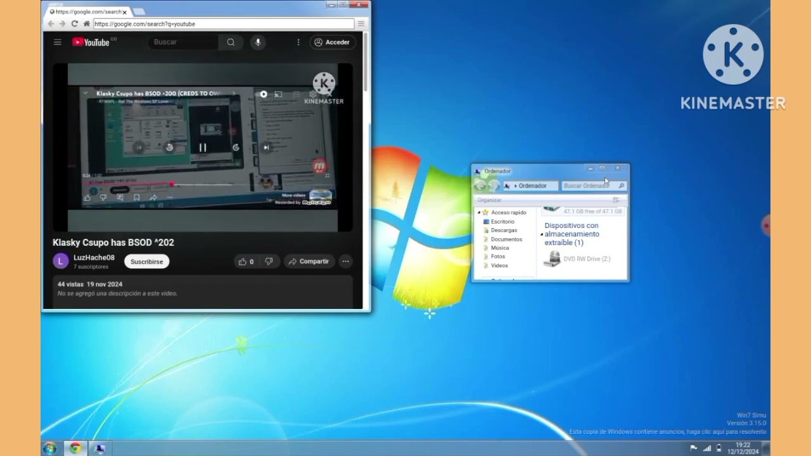Image resolution: width=811 pixels, height=456 pixels.
Task: Go forward in the browser
Action: click(62, 24)
